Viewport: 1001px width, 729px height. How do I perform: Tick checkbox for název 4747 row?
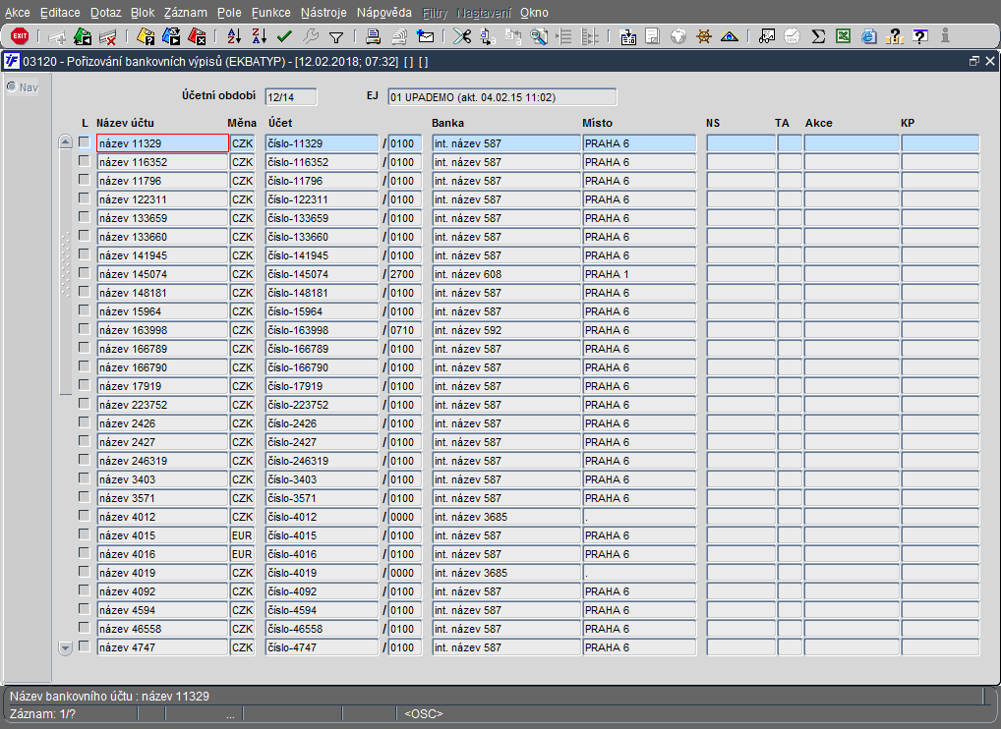[85, 646]
